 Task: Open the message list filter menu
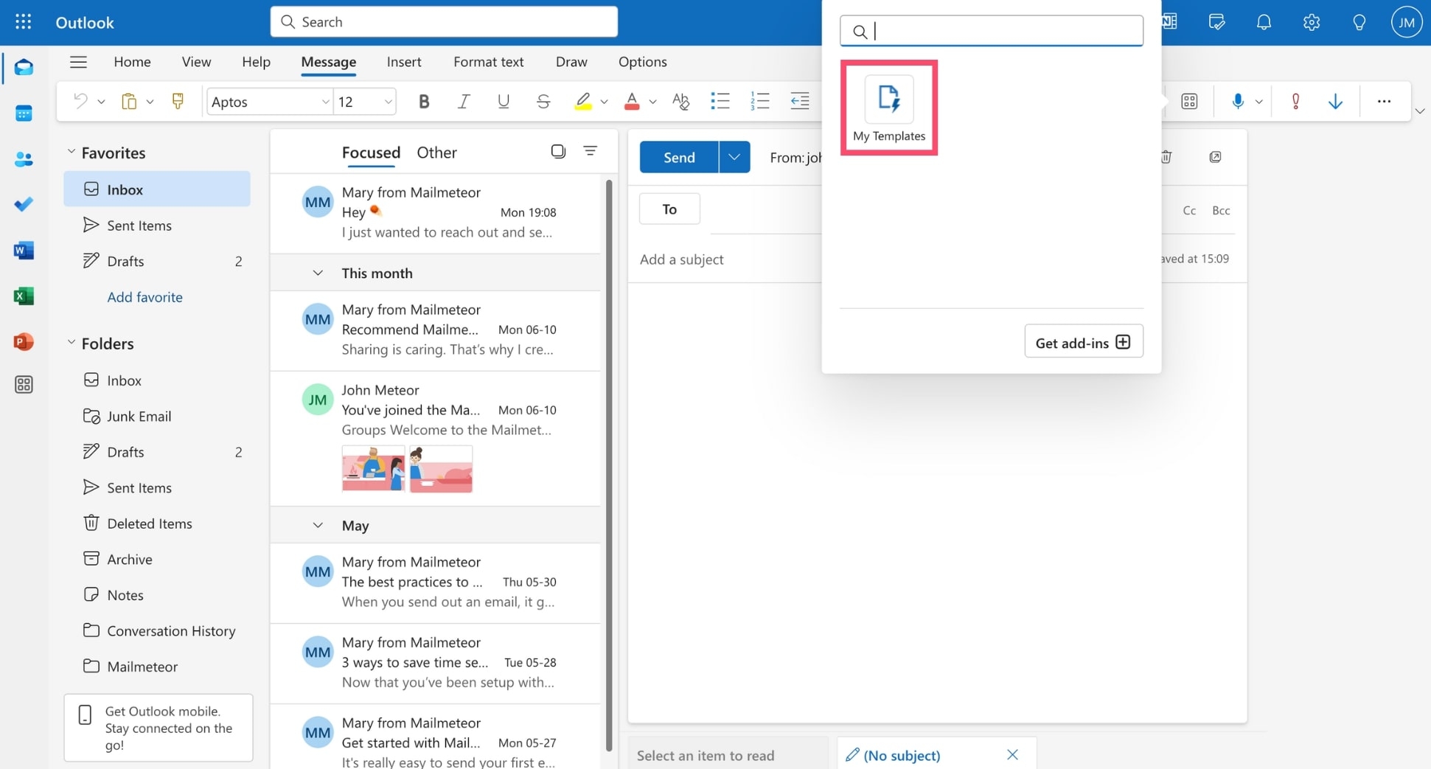tap(590, 150)
